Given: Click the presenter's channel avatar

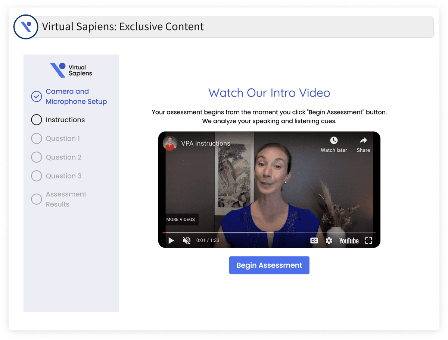Looking at the screenshot, I should (170, 143).
